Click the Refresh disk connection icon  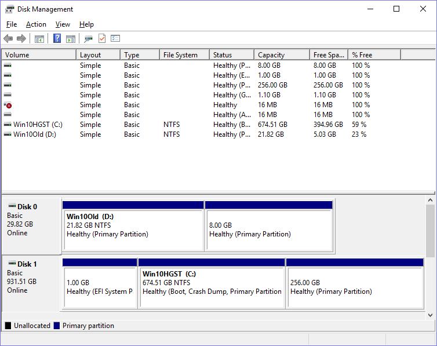(88, 39)
